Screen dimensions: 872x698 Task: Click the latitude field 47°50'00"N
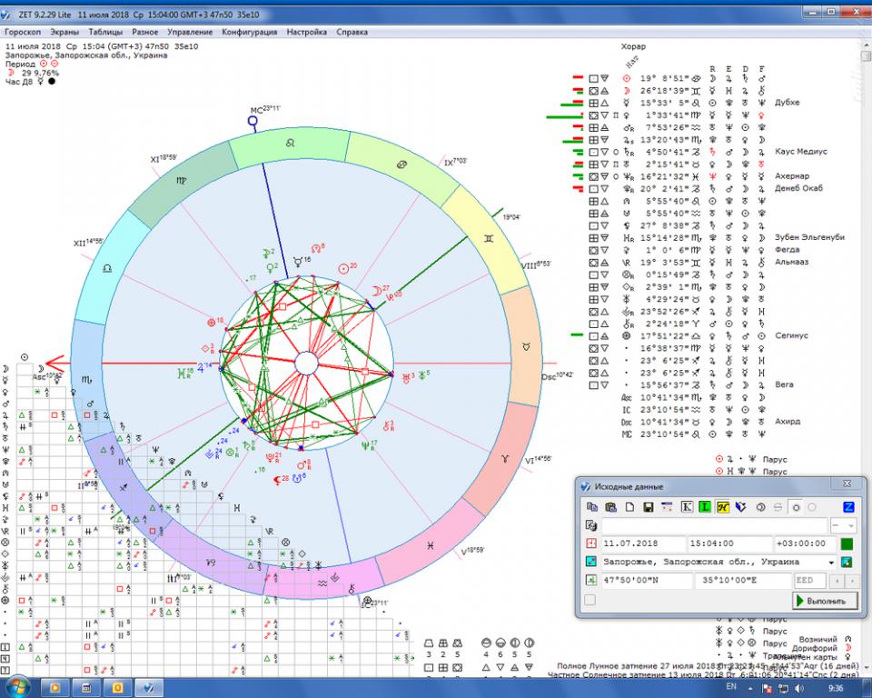[x=647, y=580]
